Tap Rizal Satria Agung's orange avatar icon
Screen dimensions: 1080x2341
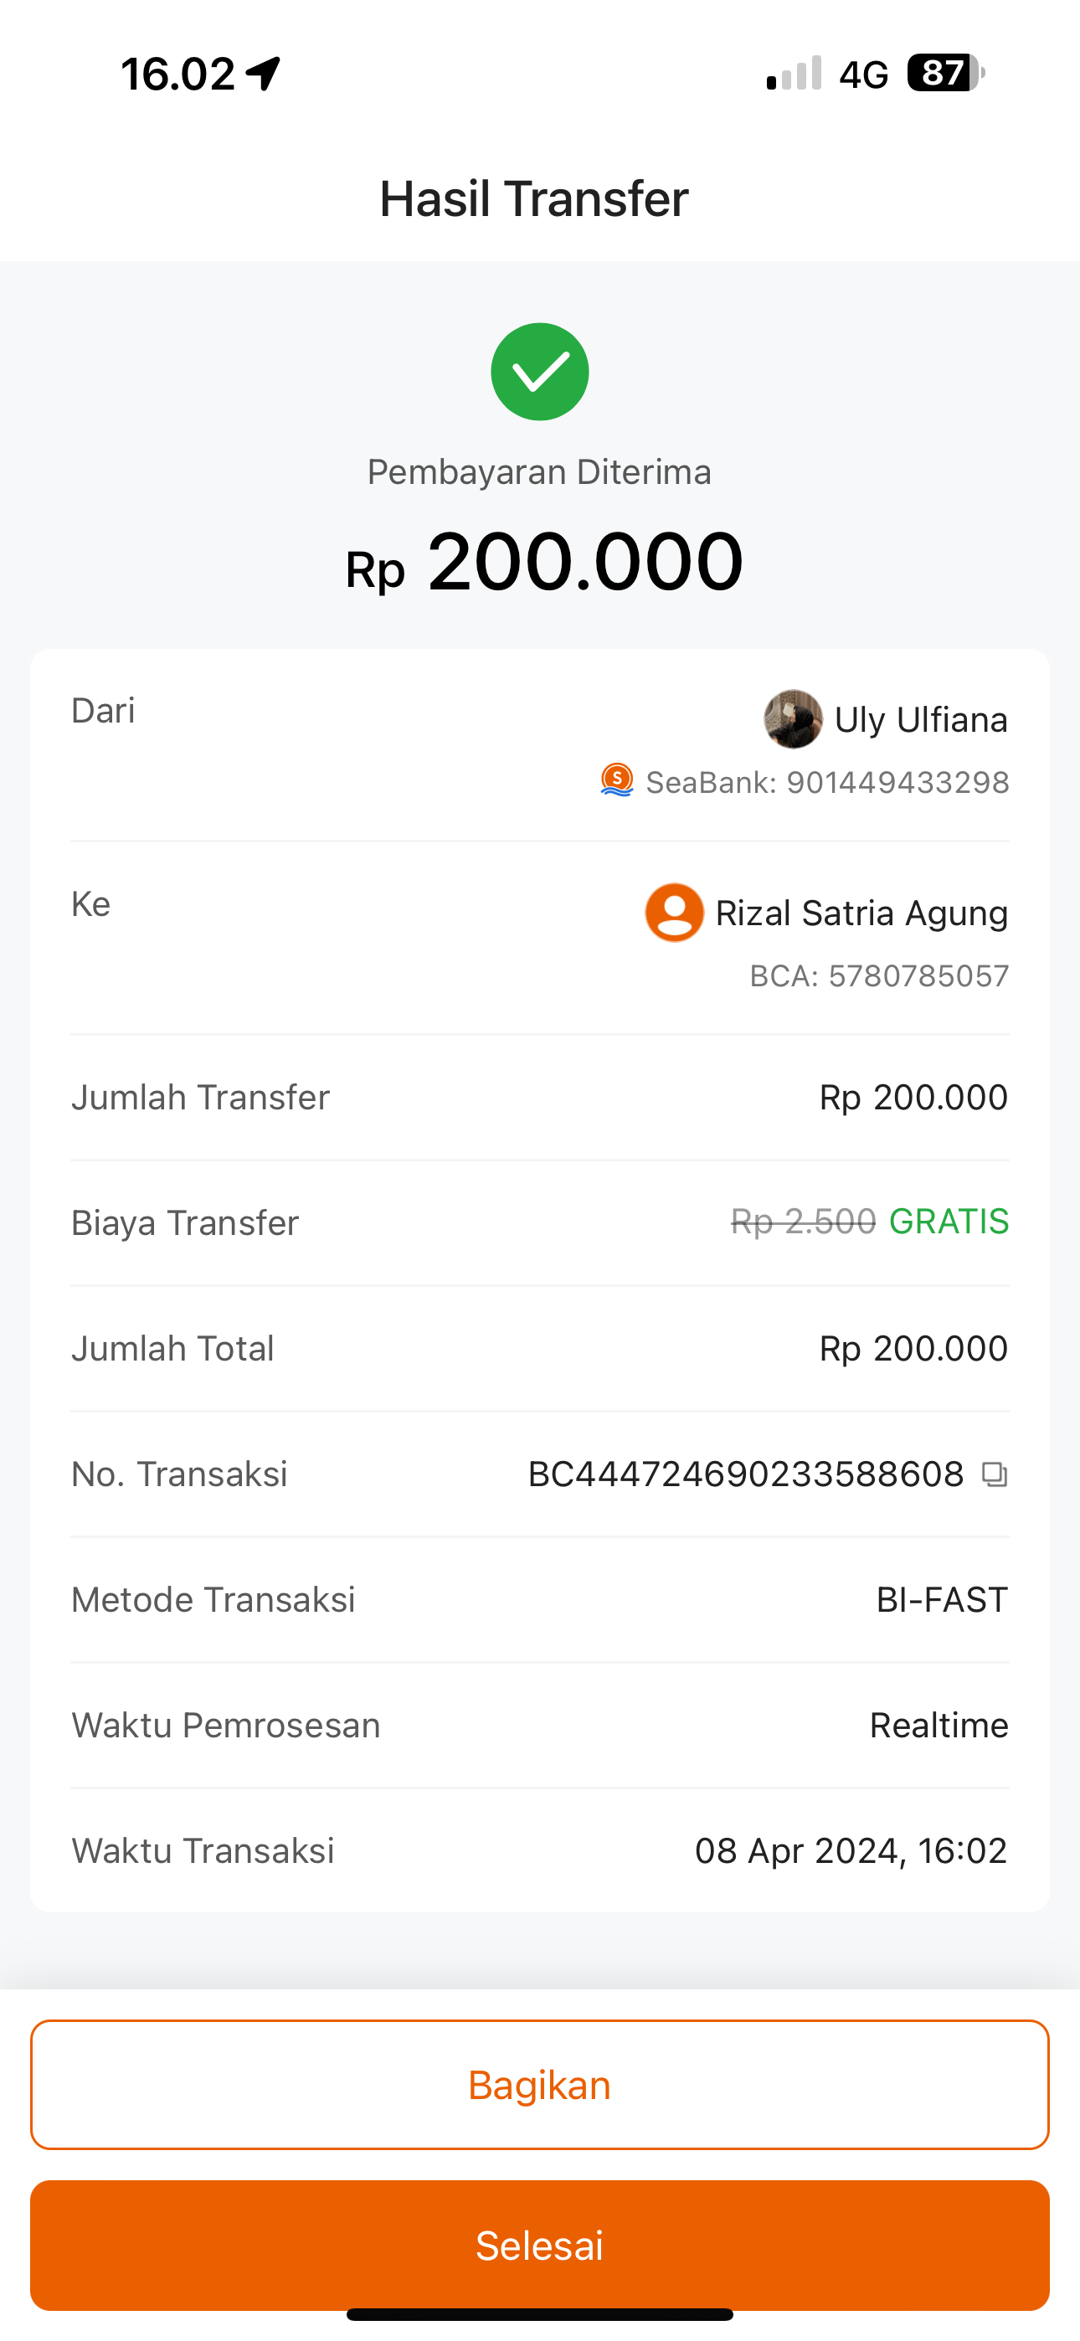click(x=675, y=913)
